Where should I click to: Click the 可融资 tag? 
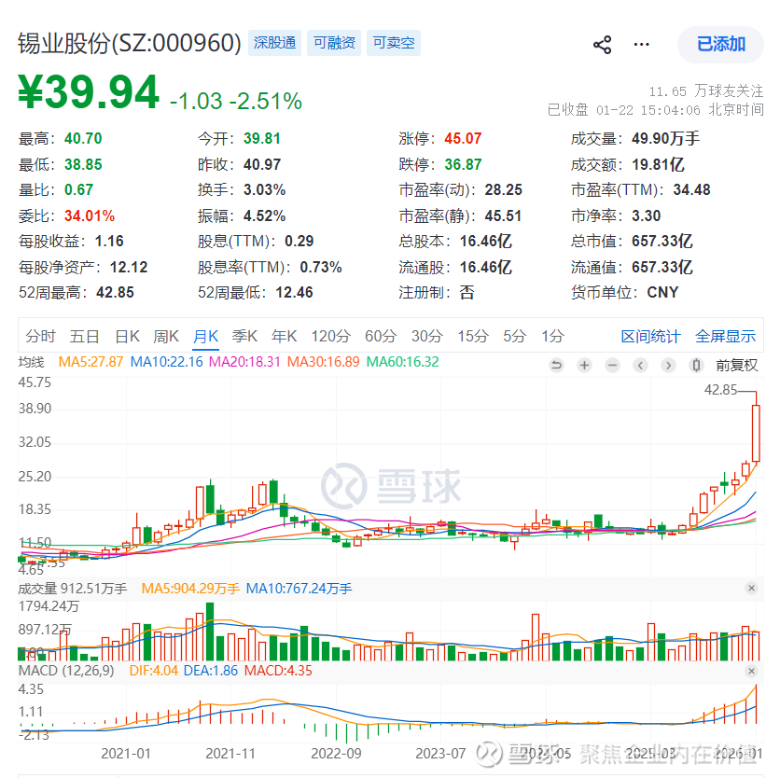[x=334, y=43]
